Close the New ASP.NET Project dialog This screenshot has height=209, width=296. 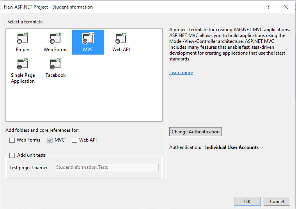[287, 7]
